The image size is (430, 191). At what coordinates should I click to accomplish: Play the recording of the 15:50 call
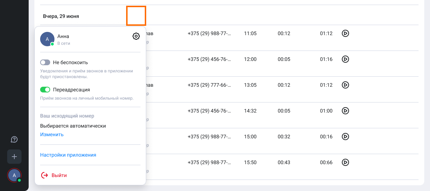(x=345, y=162)
